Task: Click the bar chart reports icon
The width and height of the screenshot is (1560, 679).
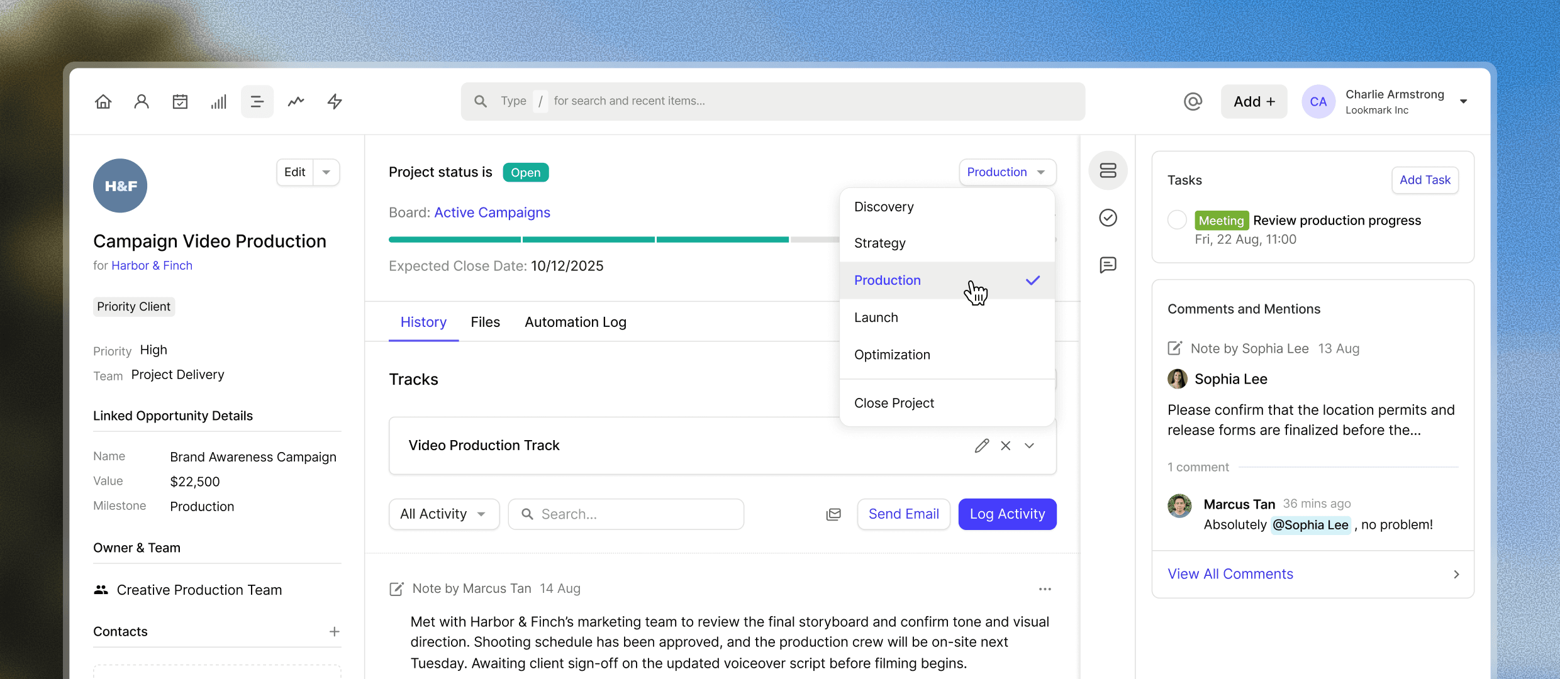Action: (218, 101)
